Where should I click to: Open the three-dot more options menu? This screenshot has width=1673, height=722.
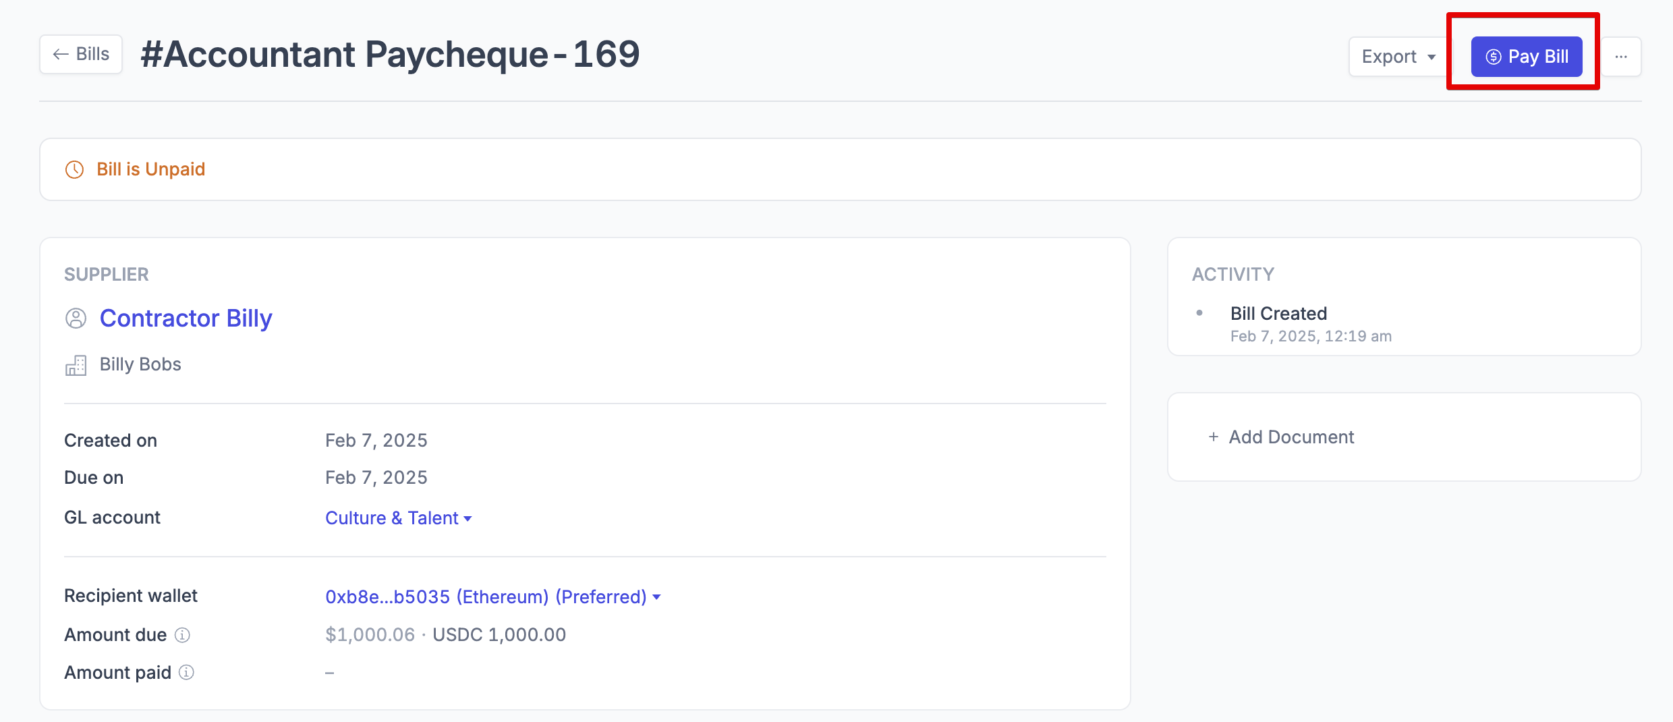pyautogui.click(x=1621, y=57)
